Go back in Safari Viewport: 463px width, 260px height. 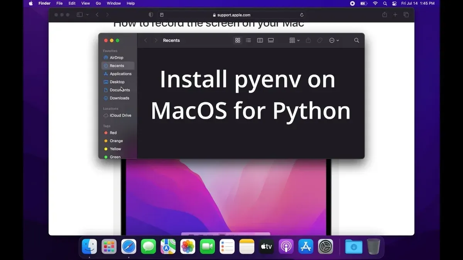click(x=97, y=15)
